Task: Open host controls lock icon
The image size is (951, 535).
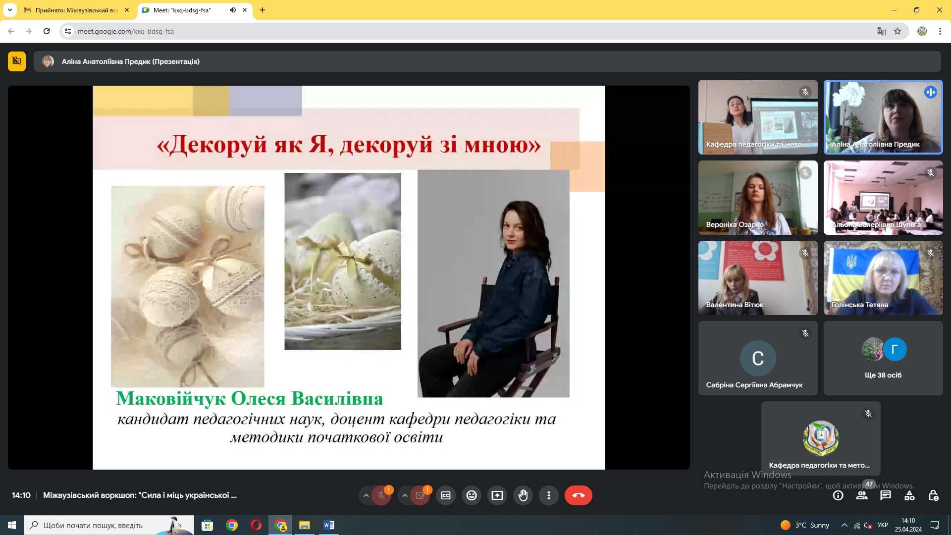Action: coord(933,495)
